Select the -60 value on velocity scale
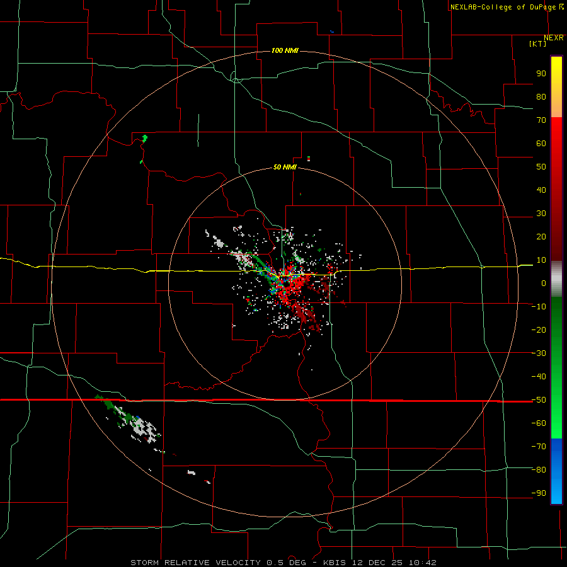The height and width of the screenshot is (567, 567). tap(539, 423)
